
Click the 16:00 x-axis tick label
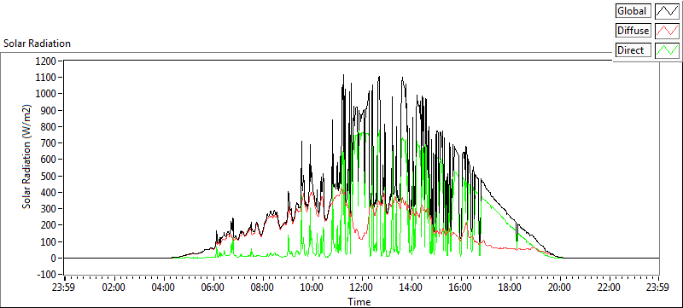[461, 288]
